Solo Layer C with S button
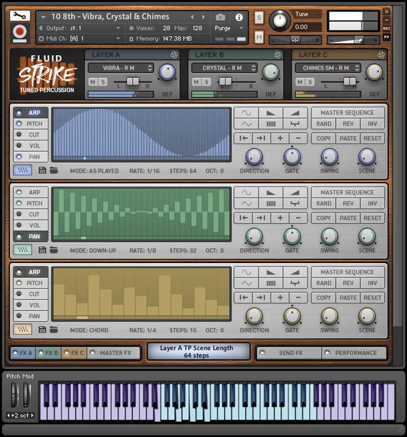 point(310,82)
